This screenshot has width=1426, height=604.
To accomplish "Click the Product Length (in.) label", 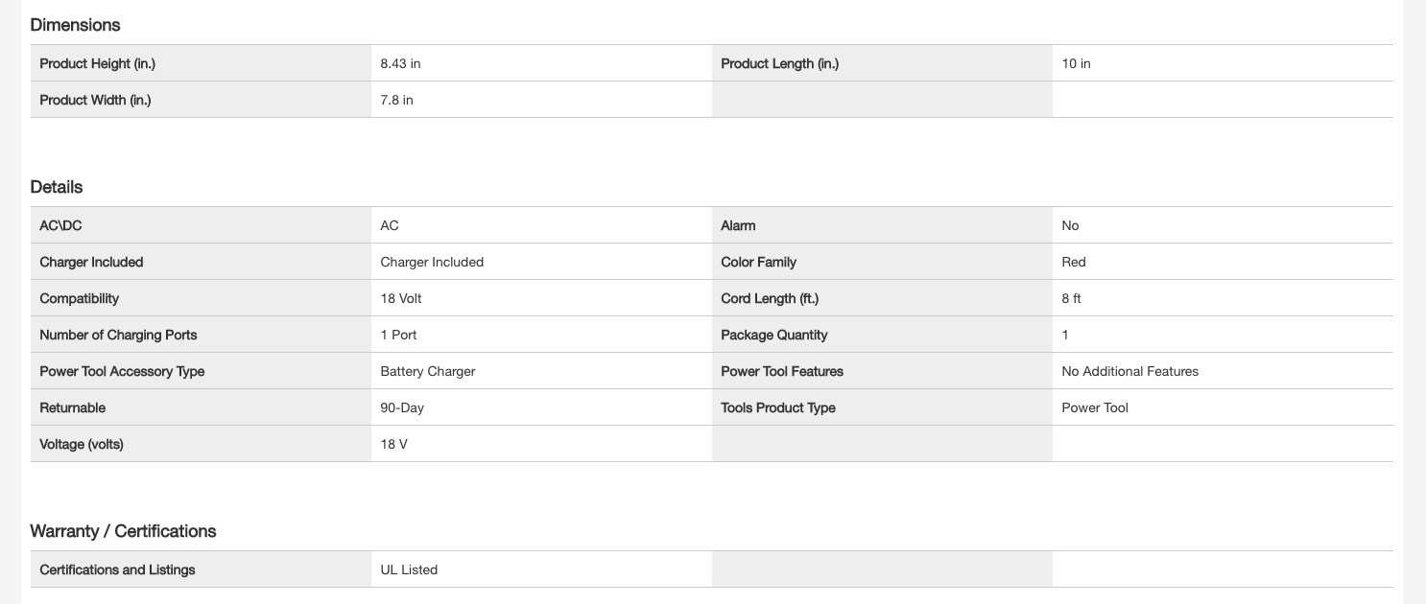I will point(779,64).
